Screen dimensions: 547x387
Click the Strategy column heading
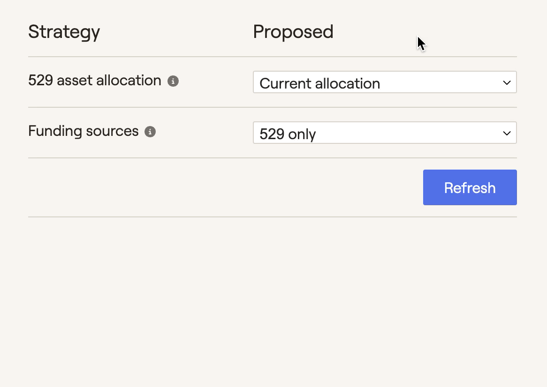[x=64, y=32]
